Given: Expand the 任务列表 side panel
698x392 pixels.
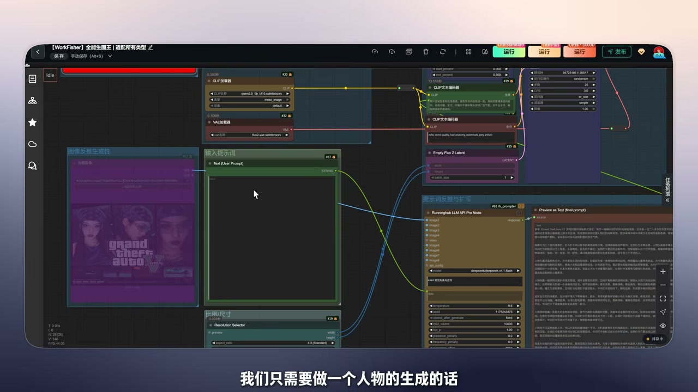Looking at the screenshot, I should (x=667, y=190).
